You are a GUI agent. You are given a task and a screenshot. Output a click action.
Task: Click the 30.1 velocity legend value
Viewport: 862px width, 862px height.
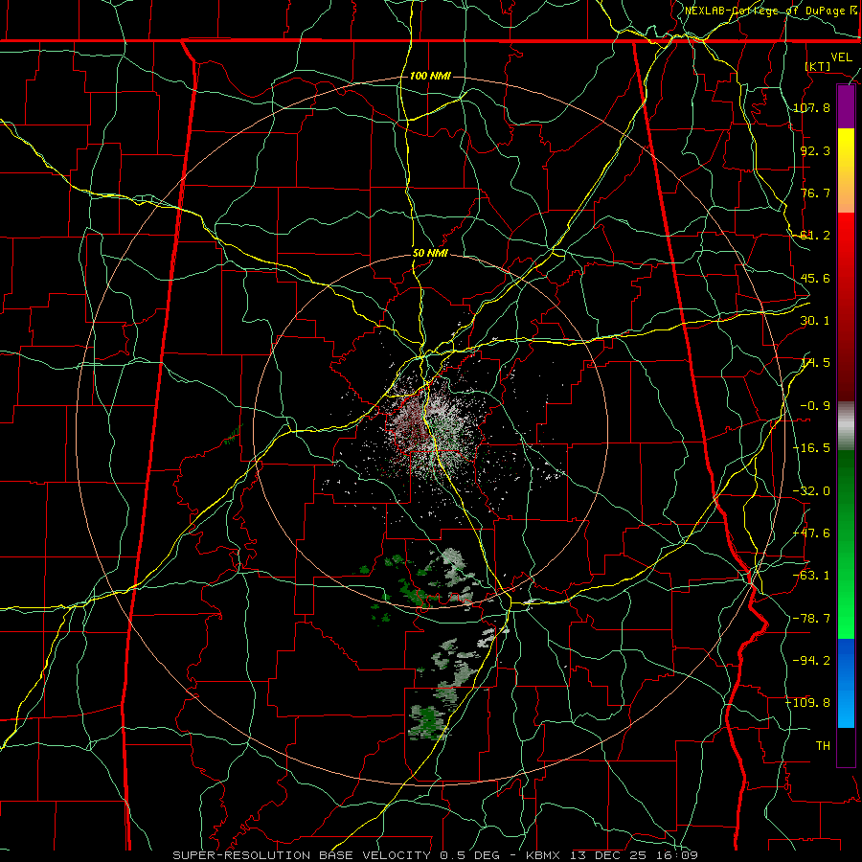click(x=815, y=321)
